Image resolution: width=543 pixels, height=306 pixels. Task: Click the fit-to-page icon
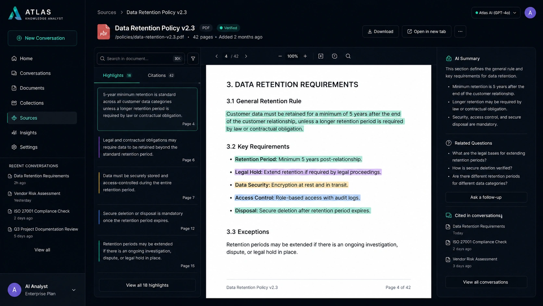321,56
